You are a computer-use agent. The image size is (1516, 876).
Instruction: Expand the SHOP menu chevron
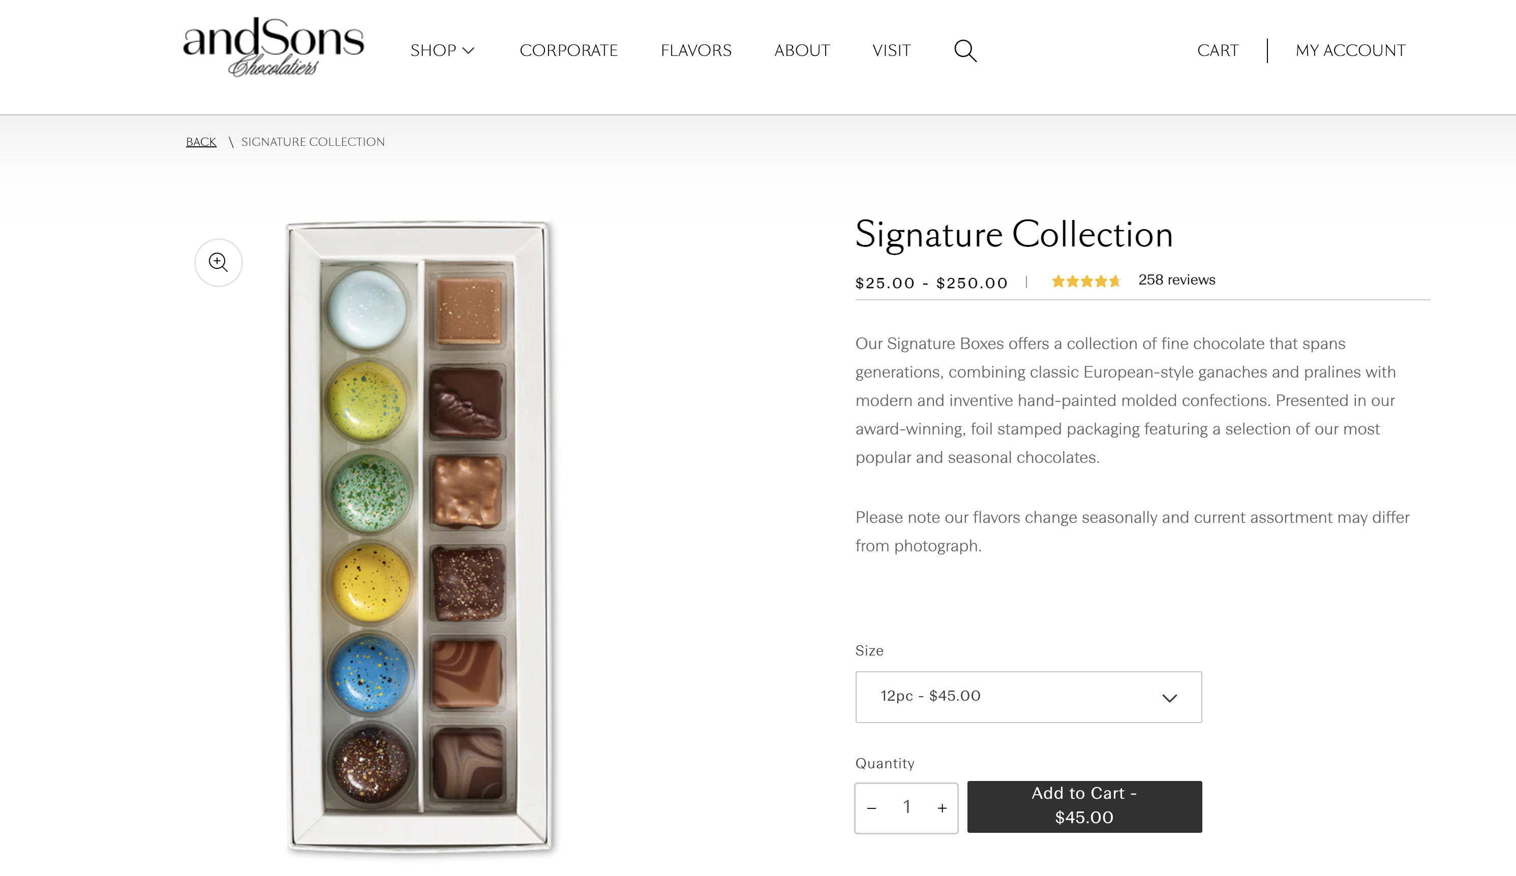coord(469,50)
